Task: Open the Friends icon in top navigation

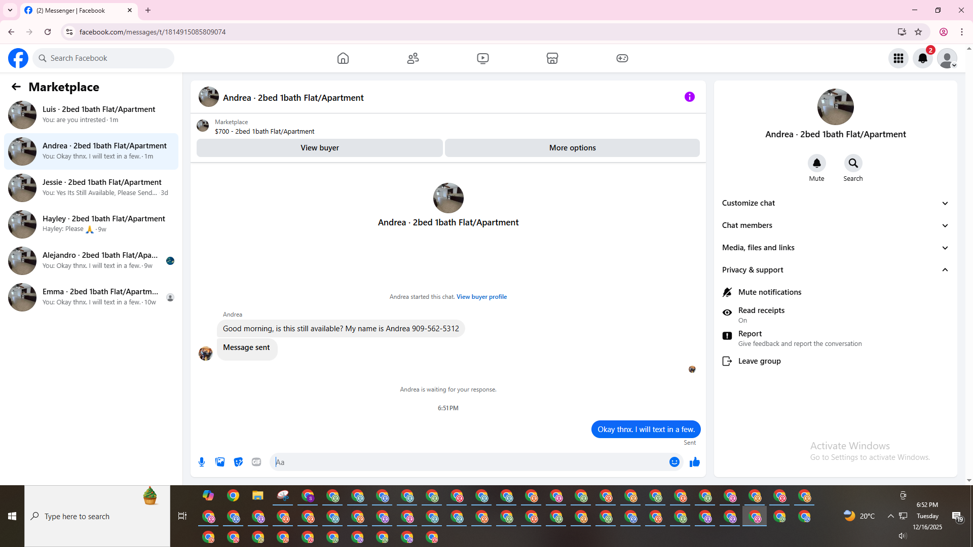Action: [x=413, y=58]
